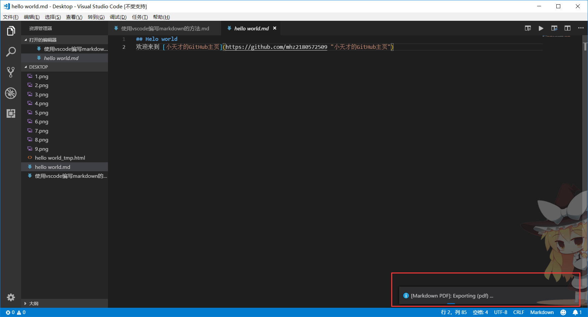This screenshot has height=317, width=588.
Task: Open the 查看(V) menu
Action: click(74, 17)
